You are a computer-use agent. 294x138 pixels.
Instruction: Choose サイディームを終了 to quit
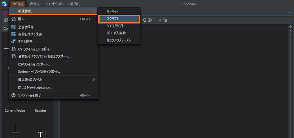(x=54, y=95)
